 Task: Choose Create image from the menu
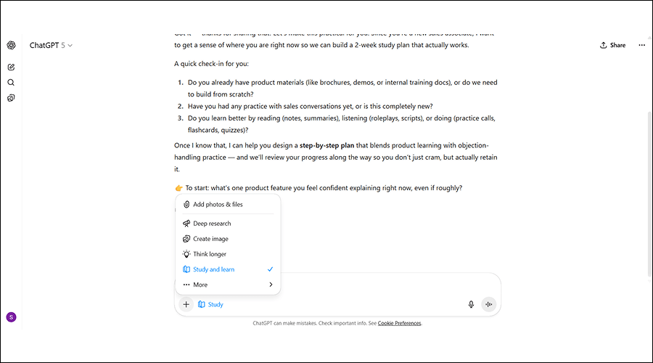pyautogui.click(x=210, y=239)
